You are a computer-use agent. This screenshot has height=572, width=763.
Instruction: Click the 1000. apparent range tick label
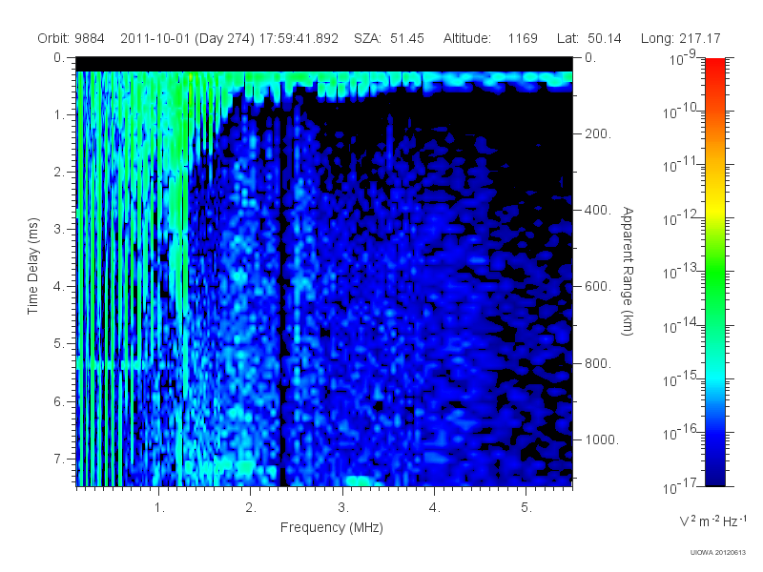(x=602, y=439)
